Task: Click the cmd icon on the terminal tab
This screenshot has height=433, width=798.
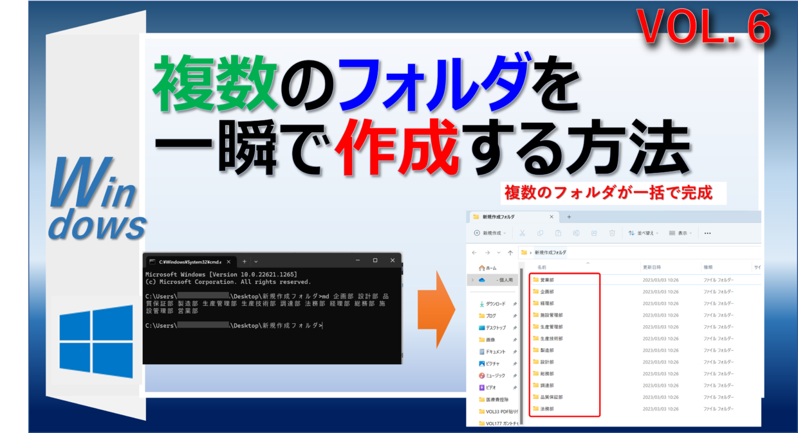Action: click(x=152, y=261)
